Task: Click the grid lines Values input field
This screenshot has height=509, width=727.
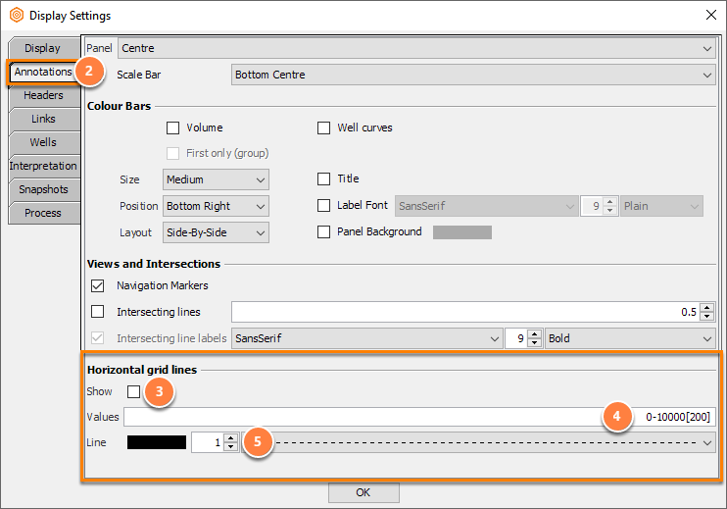Action: (x=419, y=417)
